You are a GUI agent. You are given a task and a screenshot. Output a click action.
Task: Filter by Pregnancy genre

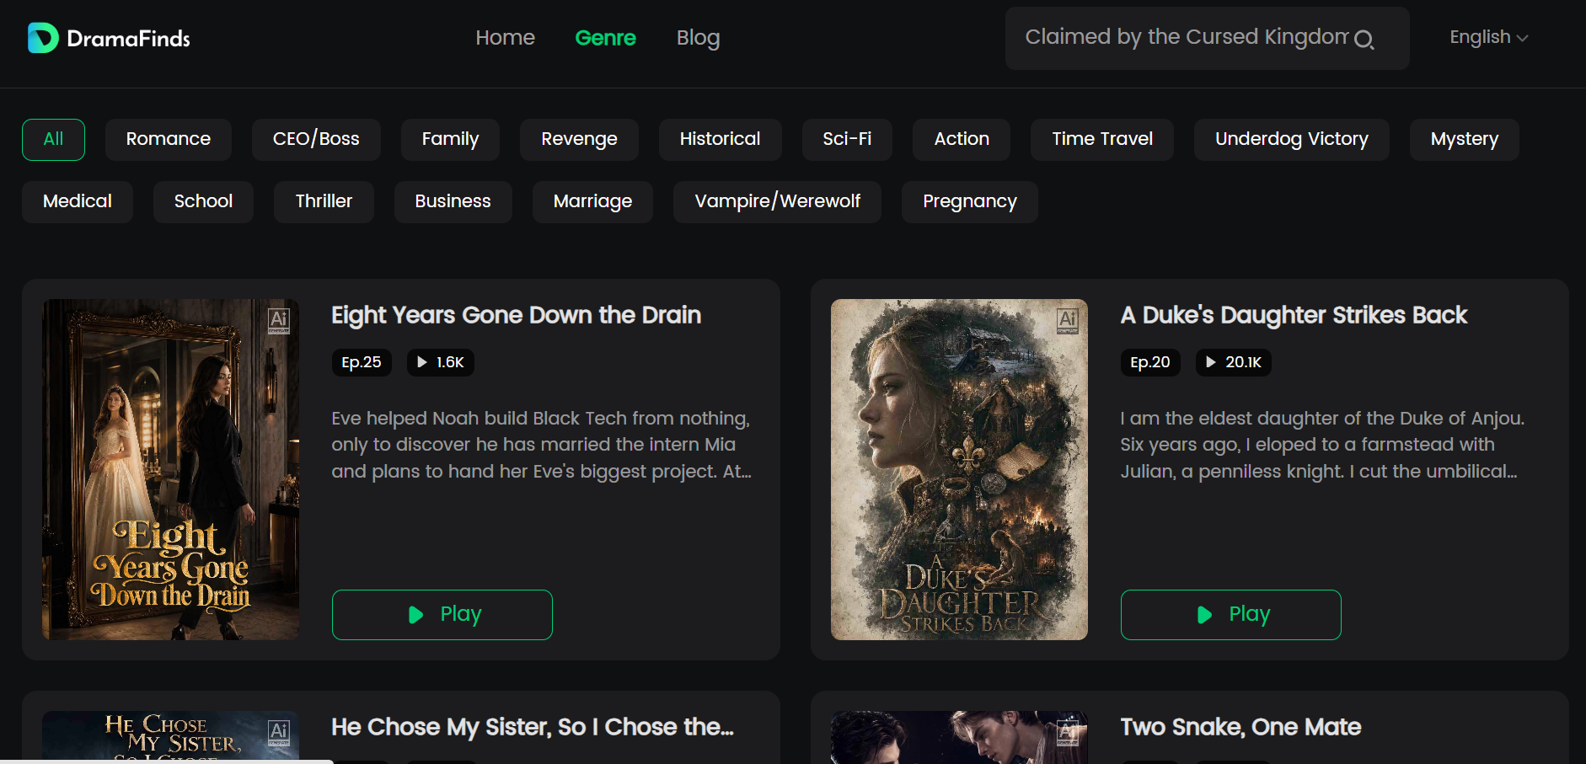[x=969, y=201]
